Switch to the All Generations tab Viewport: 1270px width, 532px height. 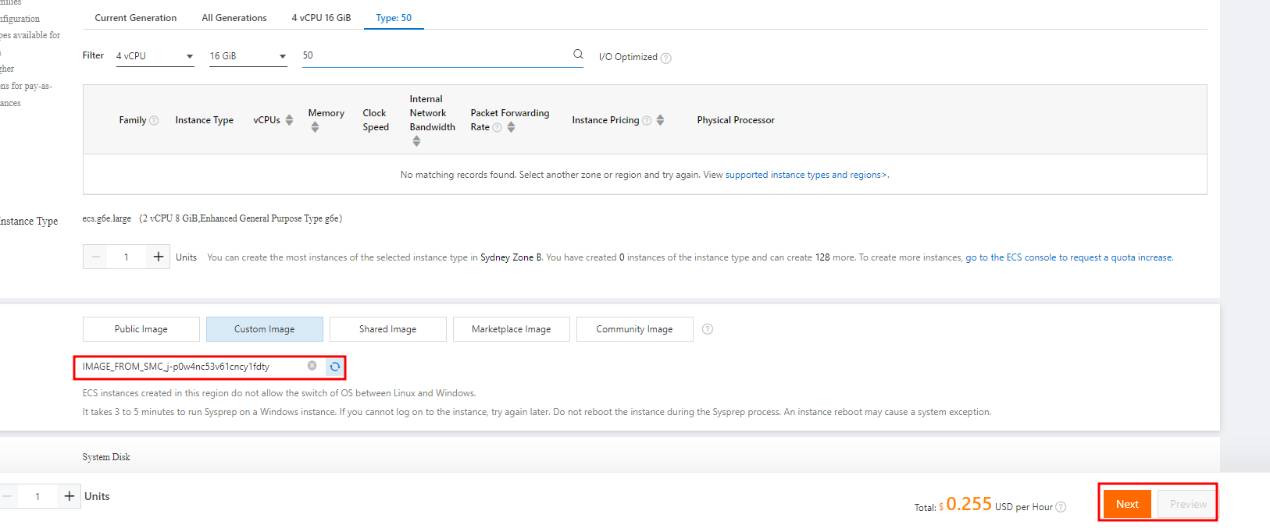coord(234,18)
